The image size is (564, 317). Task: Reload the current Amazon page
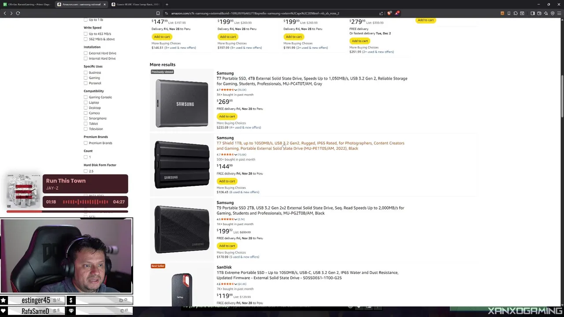click(x=18, y=13)
